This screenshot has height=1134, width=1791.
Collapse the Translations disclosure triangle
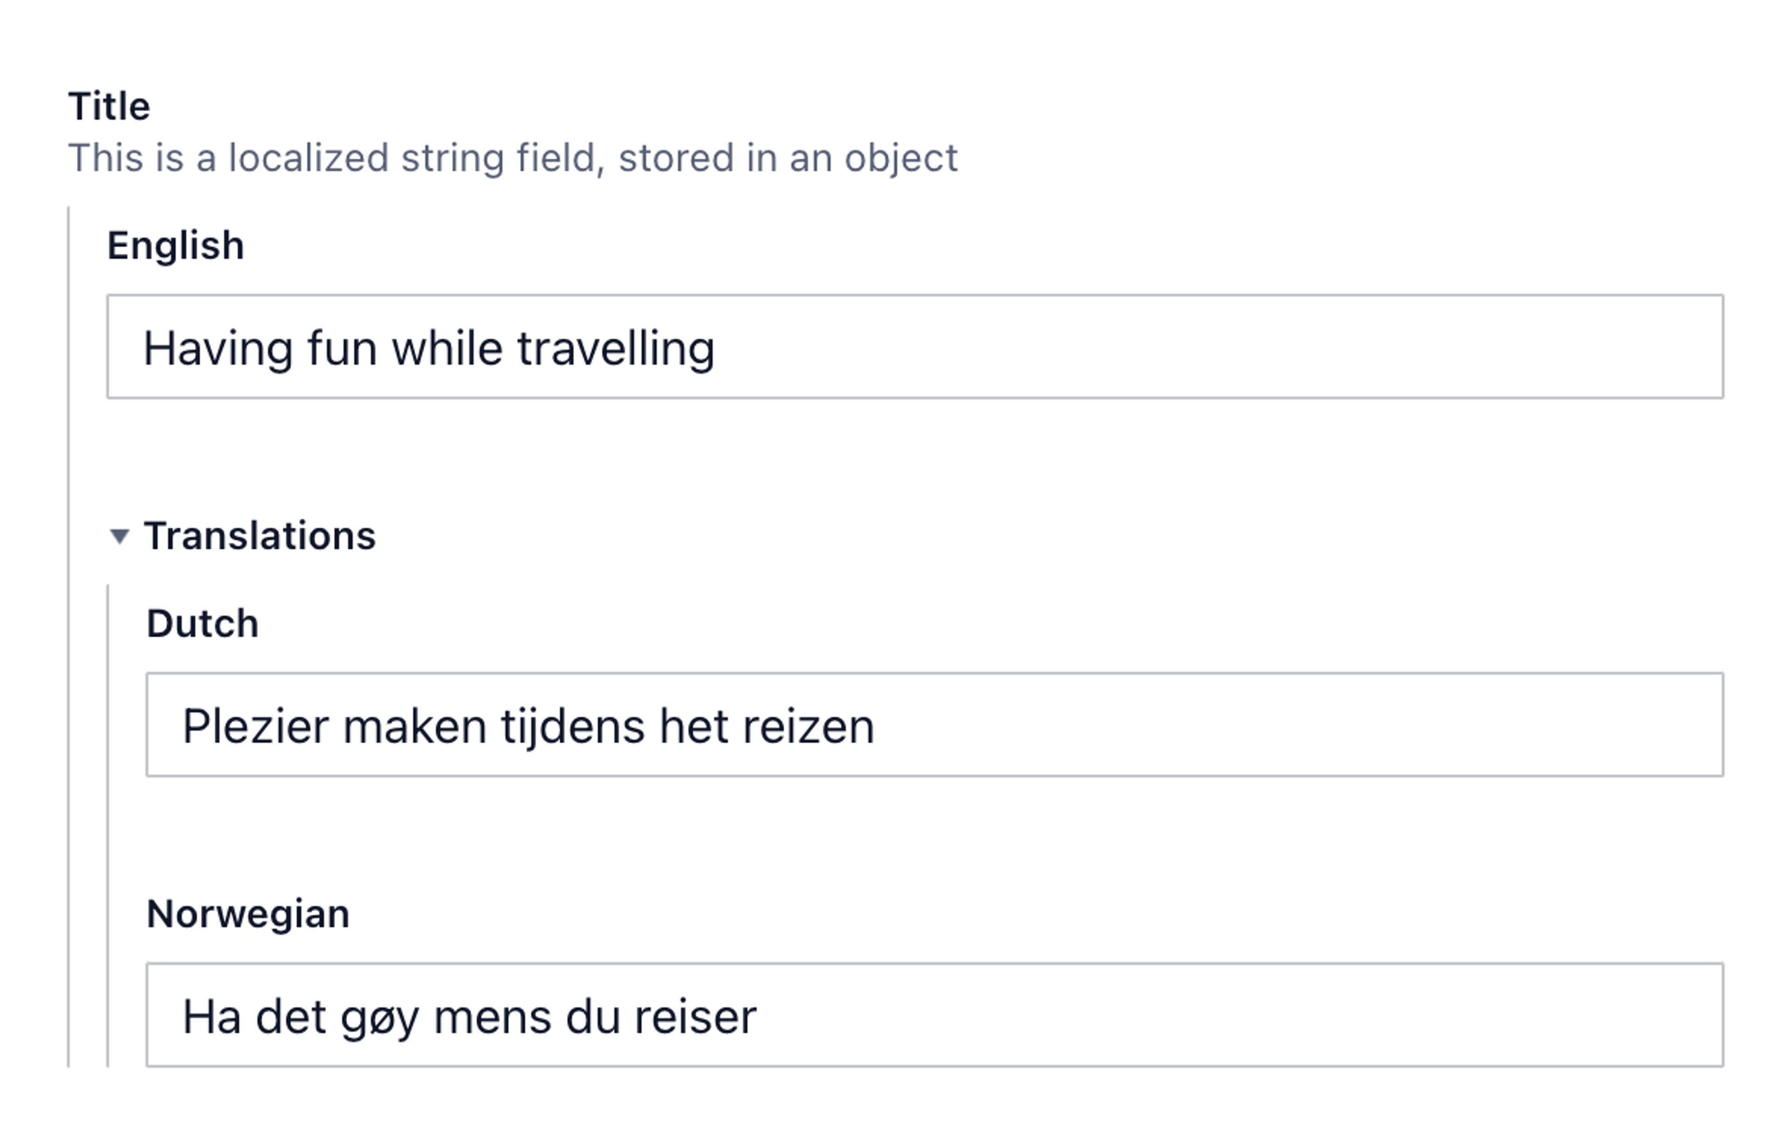point(119,536)
